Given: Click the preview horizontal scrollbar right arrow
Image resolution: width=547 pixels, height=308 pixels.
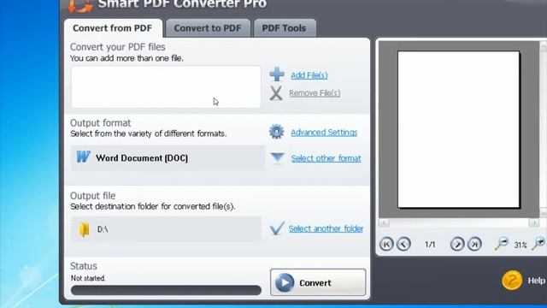Looking at the screenshot, I should point(533,222).
